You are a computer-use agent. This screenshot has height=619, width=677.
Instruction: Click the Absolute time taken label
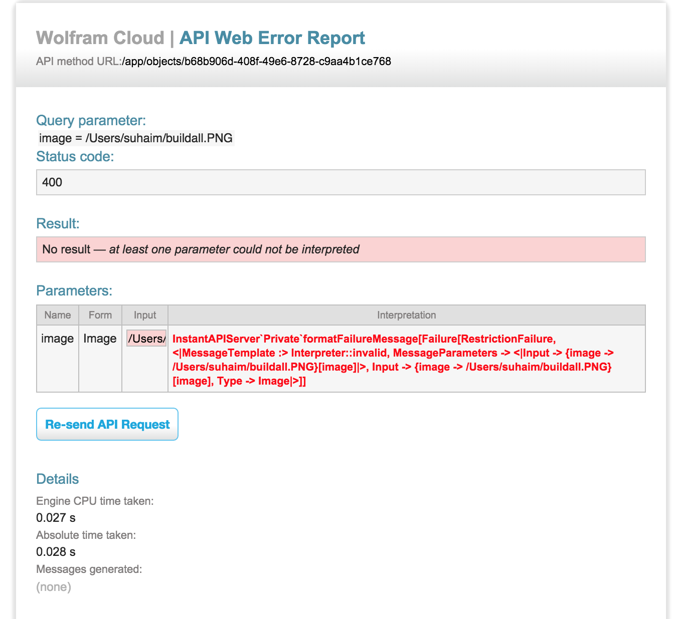tap(86, 535)
